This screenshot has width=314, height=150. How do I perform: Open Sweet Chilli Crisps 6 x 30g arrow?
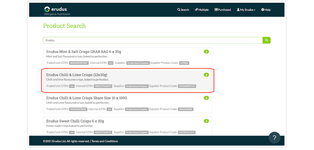[x=206, y=121]
